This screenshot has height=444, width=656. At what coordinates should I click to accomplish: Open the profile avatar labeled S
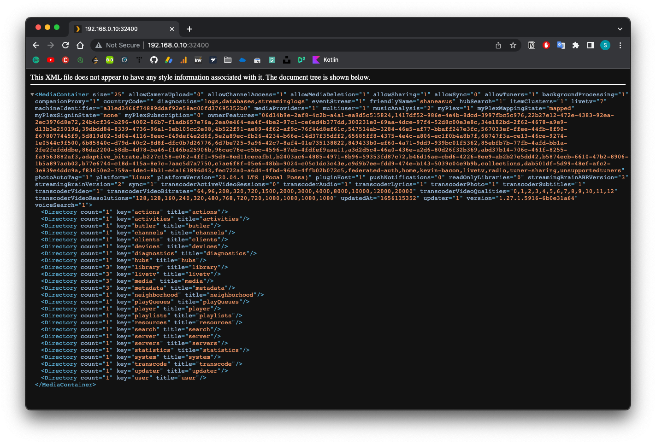[x=605, y=45]
